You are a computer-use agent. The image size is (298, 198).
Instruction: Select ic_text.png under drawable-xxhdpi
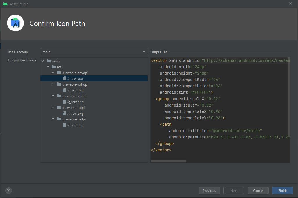tap(76, 90)
